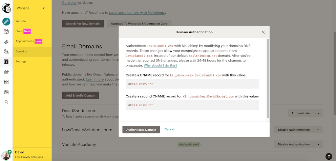This screenshot has width=336, height=161.
Task: Close the Domain Authentication dialog
Action: (x=263, y=32)
